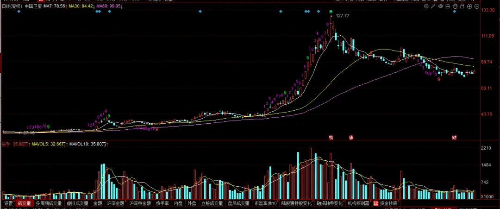Switch to 多周期成交量 tab
This screenshot has height=209, width=500.
(x=49, y=203)
